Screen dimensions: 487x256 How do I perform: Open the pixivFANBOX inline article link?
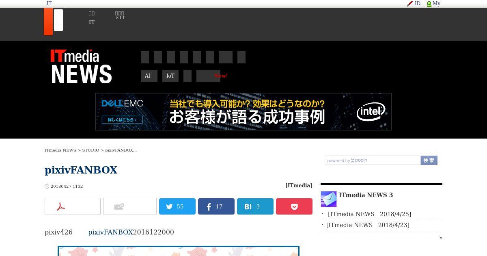coord(110,232)
